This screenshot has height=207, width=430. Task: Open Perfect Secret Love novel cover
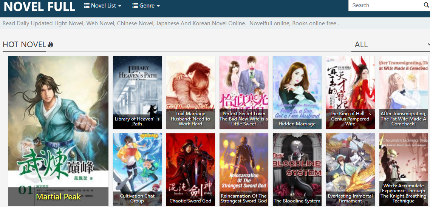[x=244, y=93]
